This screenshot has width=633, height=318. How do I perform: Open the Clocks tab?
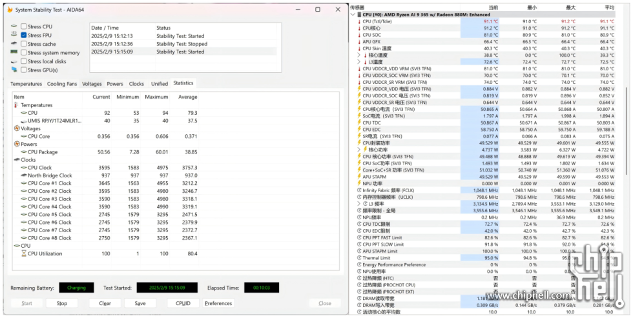coord(136,84)
